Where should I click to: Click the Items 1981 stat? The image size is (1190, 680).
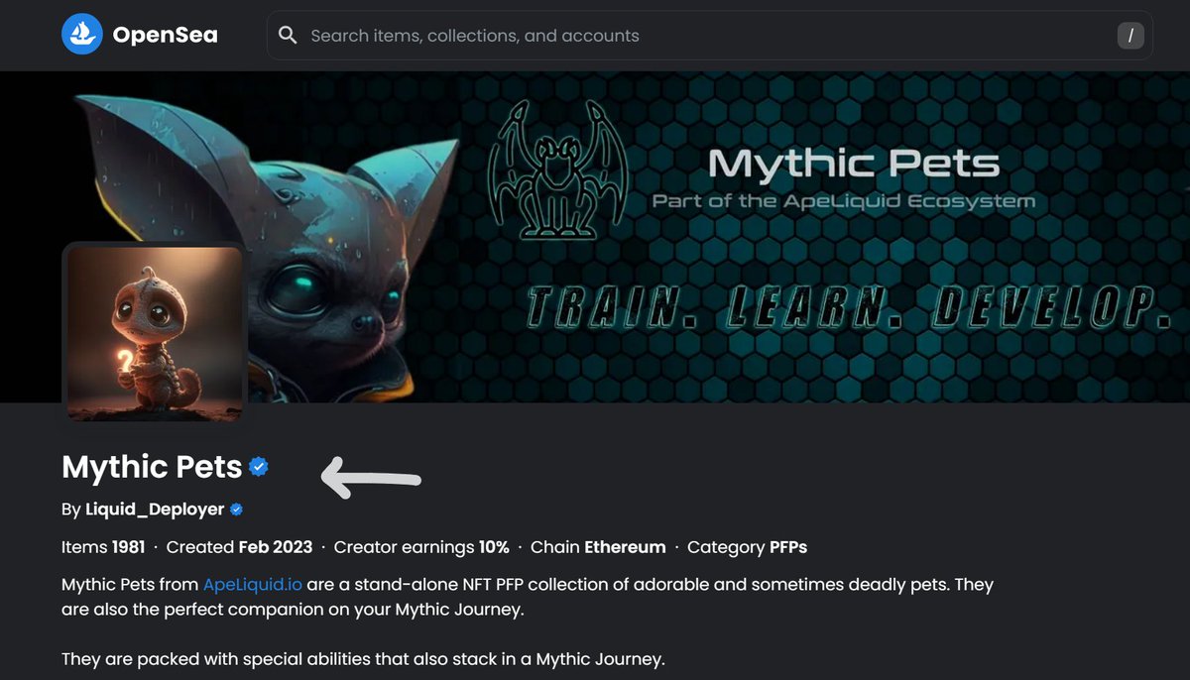(103, 547)
